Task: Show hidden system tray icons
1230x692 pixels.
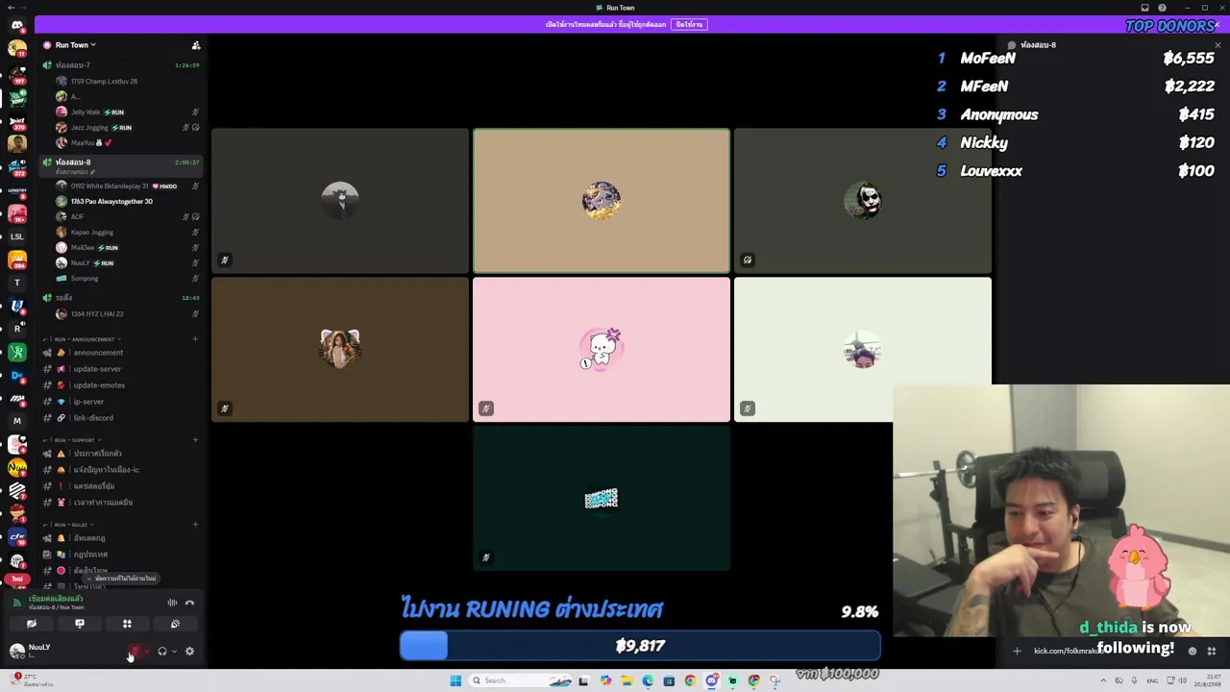Action: pyautogui.click(x=1104, y=680)
